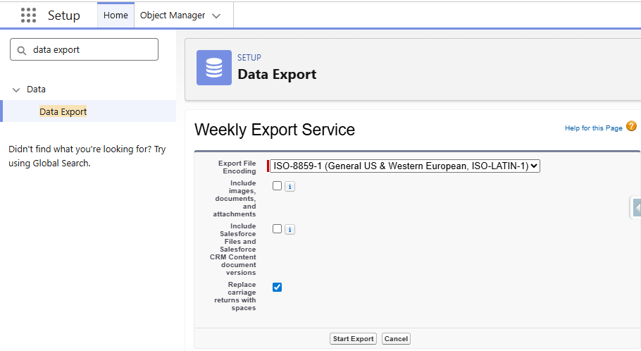This screenshot has width=641, height=351.
Task: Click the Include images, documents, and attachments label
Action: tap(235, 199)
